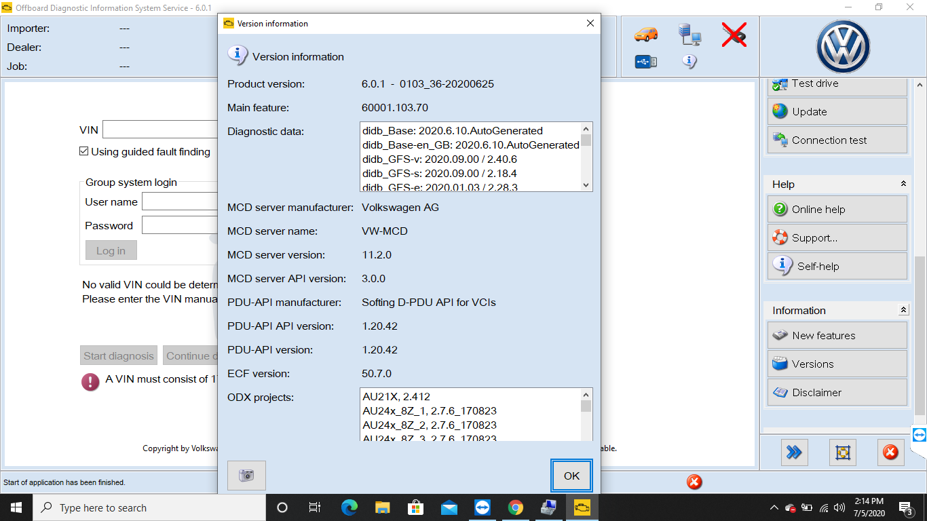927x521 pixels.
Task: Click the volume icon in system tray
Action: tap(839, 507)
